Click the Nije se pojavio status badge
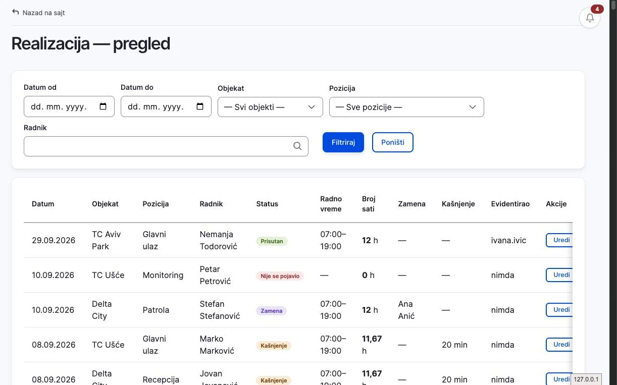 click(280, 276)
